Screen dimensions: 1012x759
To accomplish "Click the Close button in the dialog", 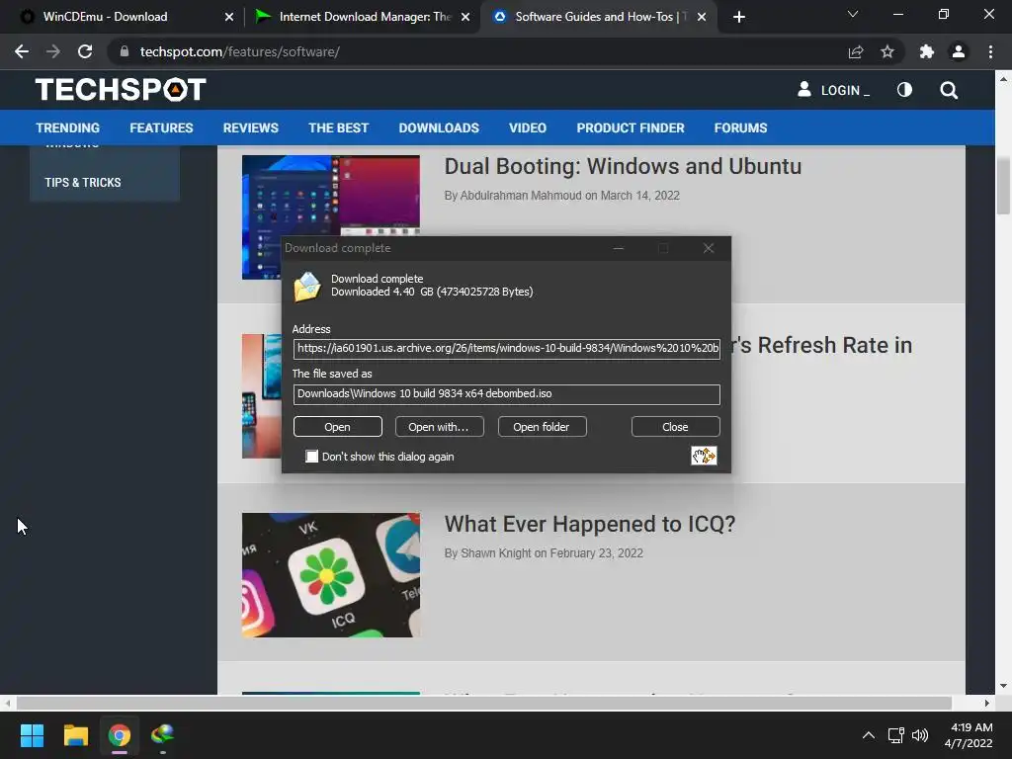I will [x=675, y=427].
